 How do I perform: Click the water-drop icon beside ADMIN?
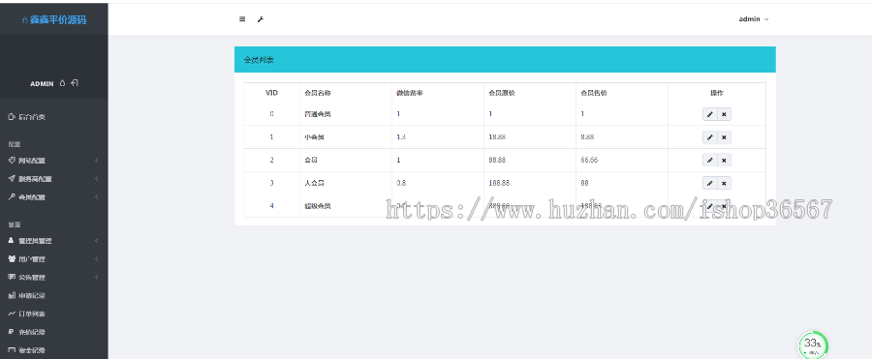62,83
